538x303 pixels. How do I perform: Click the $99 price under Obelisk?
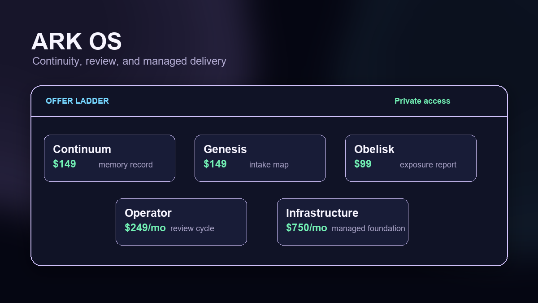[x=363, y=164]
